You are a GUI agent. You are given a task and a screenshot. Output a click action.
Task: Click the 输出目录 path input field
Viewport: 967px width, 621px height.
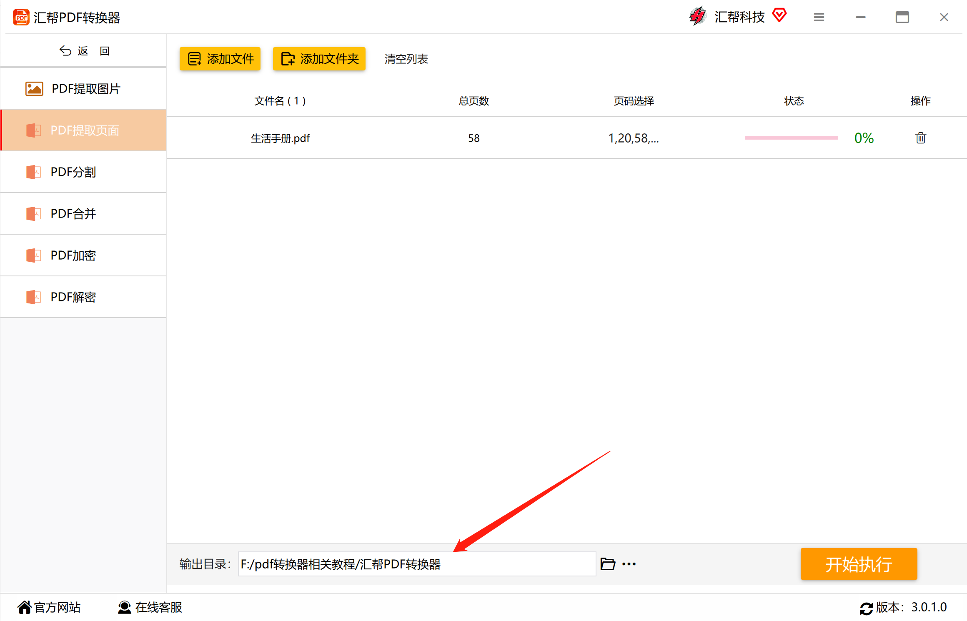coord(417,564)
